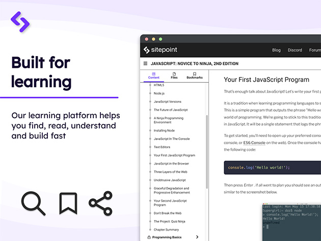Open The Future of JavaScript section
Viewport: 321px width, 241px height.
[x=171, y=110]
